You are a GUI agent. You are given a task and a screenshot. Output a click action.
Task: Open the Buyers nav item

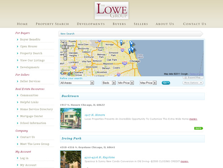(x=119, y=24)
